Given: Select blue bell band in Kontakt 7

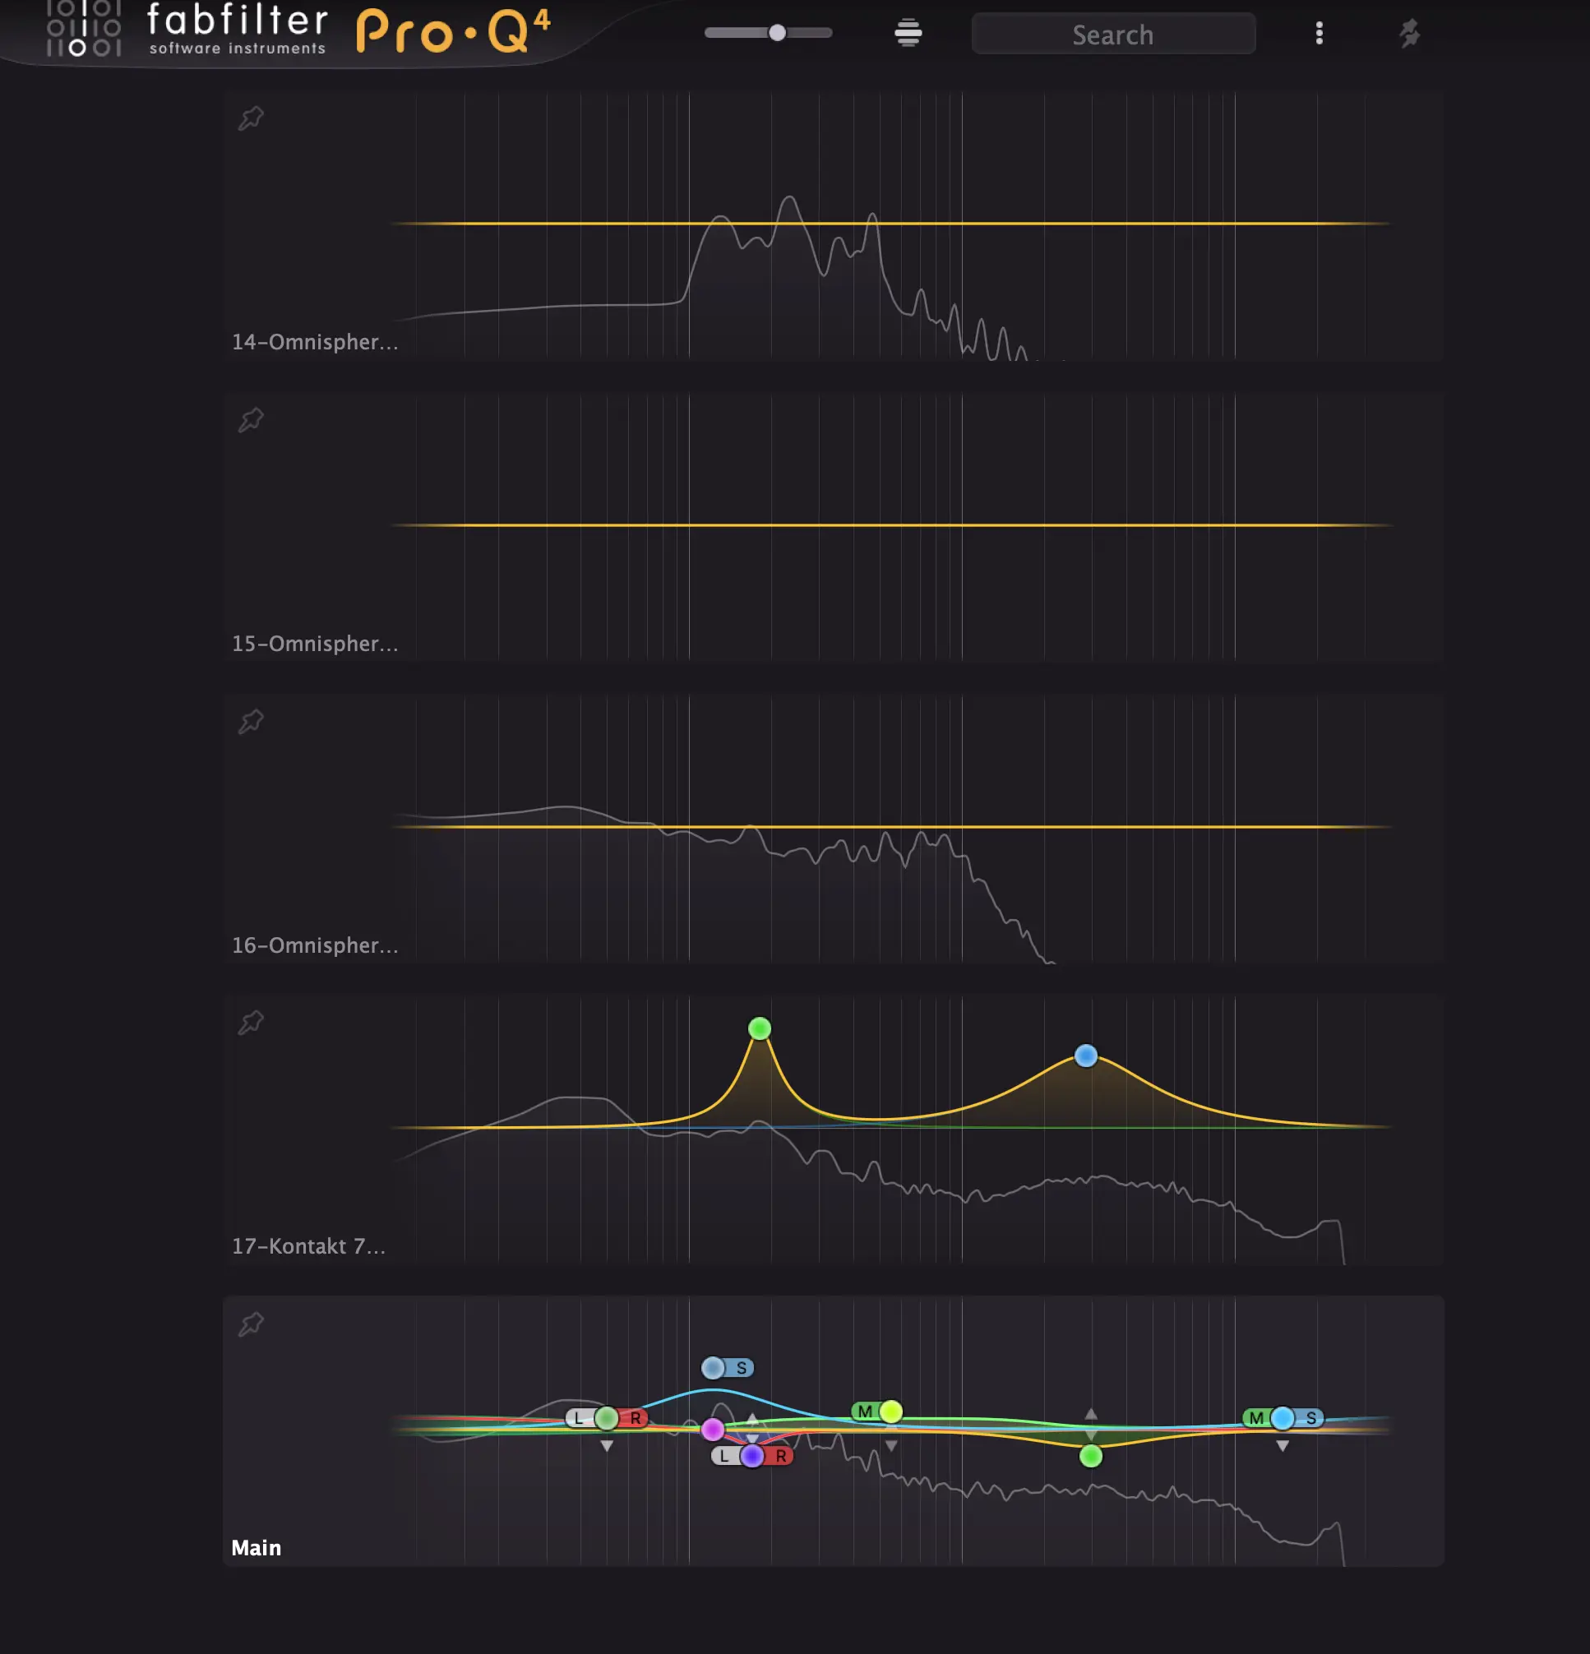Looking at the screenshot, I should click(x=1086, y=1056).
